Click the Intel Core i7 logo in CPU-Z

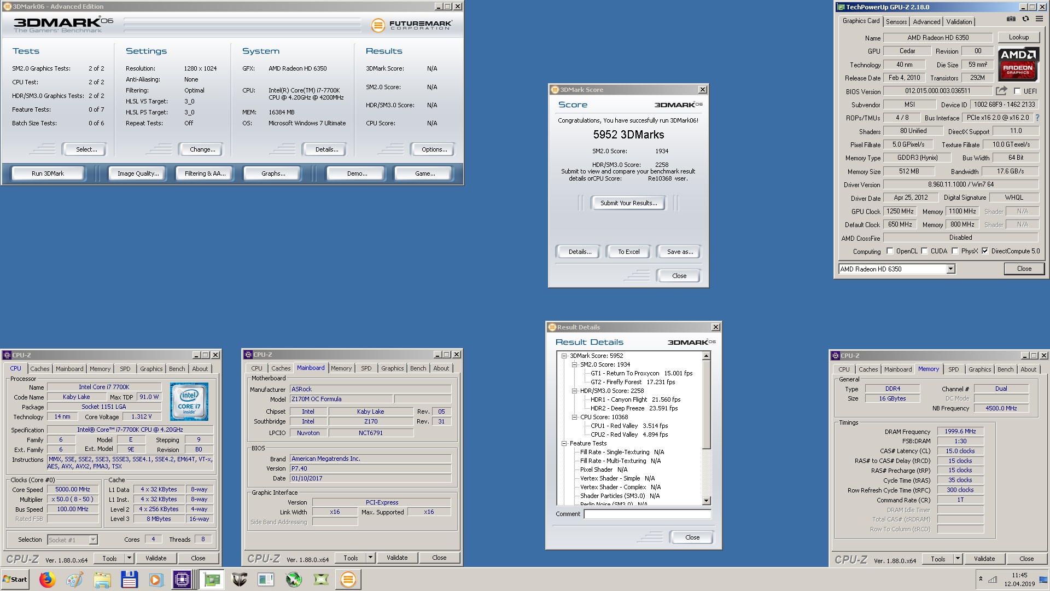pyautogui.click(x=189, y=402)
